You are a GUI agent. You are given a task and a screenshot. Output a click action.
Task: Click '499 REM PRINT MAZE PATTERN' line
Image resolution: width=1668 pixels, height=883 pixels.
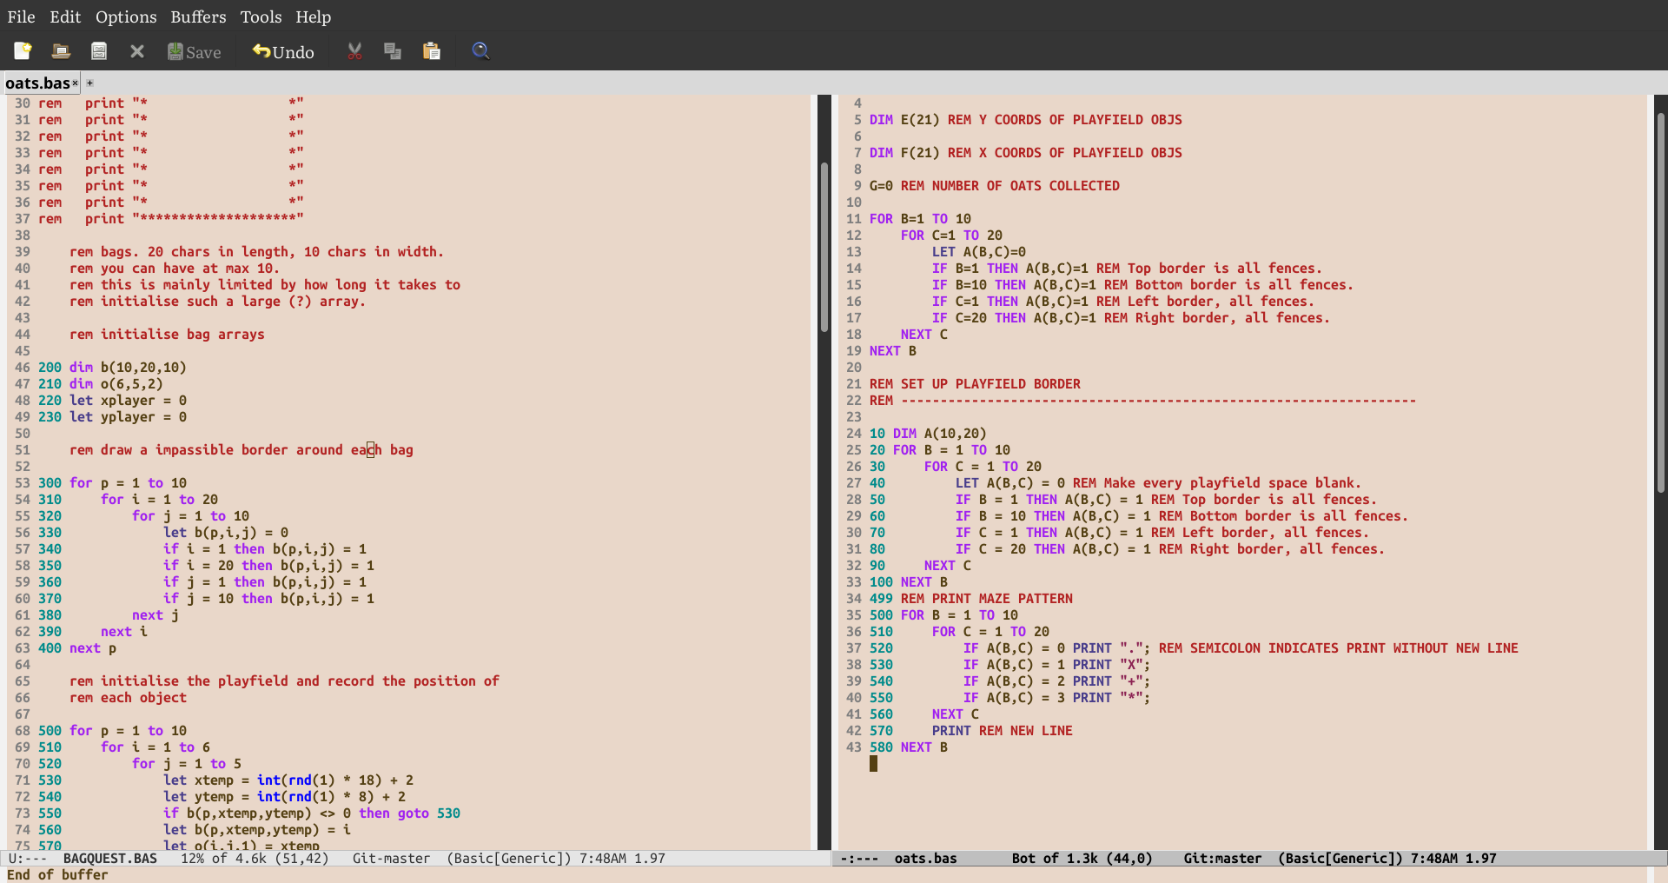point(970,599)
